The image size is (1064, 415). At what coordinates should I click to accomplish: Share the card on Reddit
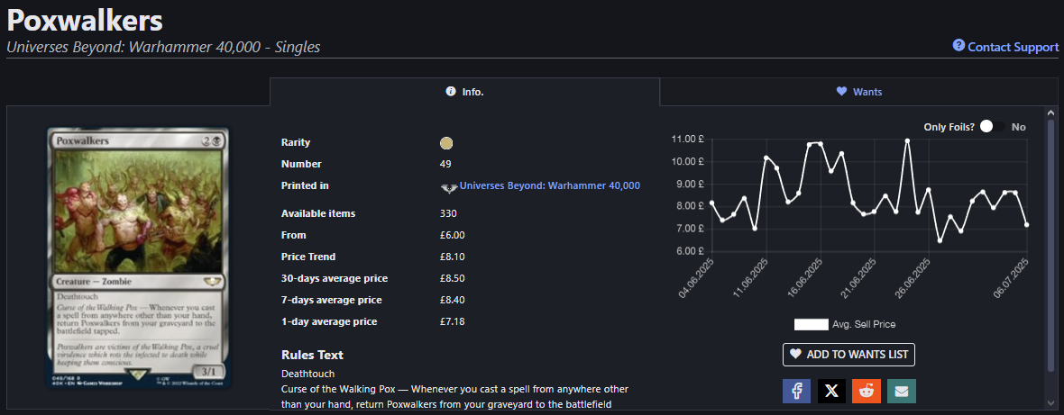point(867,391)
